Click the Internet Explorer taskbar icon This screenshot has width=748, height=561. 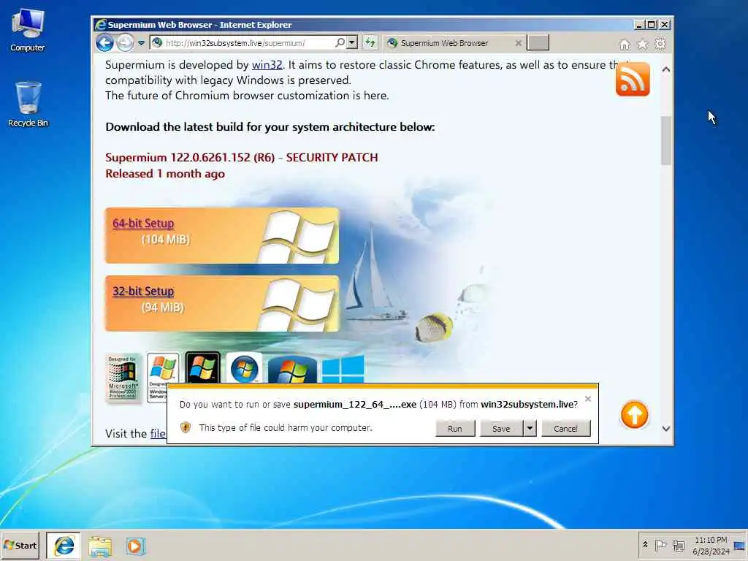tap(64, 546)
